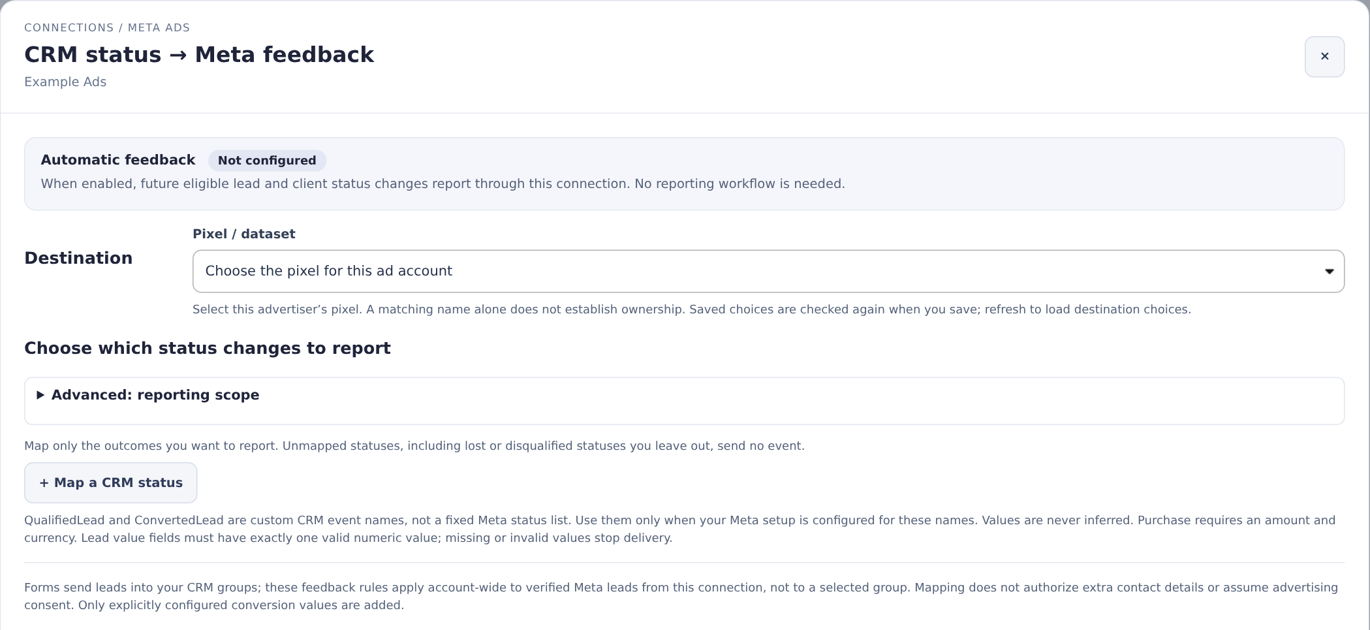Click the Map a CRM status button
The height and width of the screenshot is (630, 1370).
pyautogui.click(x=111, y=483)
